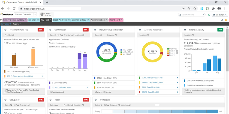Reload the page
The image size is (229, 114).
pos(14,9)
